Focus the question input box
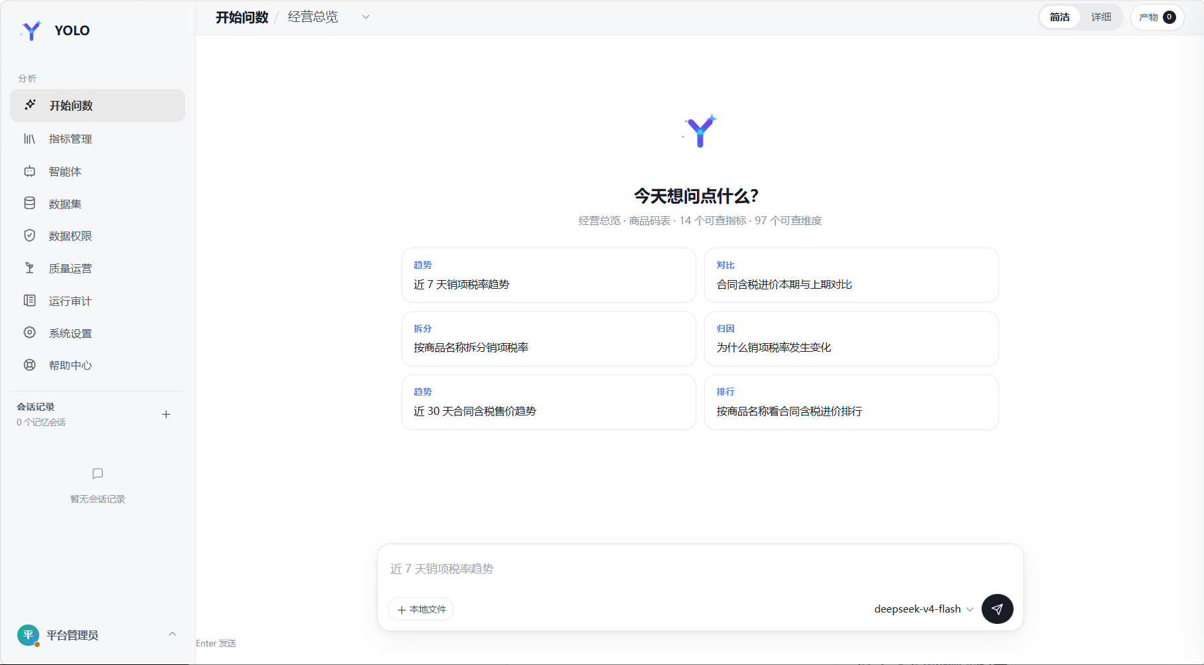The height and width of the screenshot is (665, 1204). pyautogui.click(x=700, y=569)
